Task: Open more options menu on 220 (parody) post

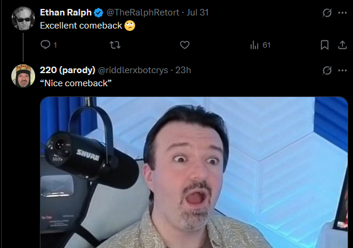Action: point(342,70)
